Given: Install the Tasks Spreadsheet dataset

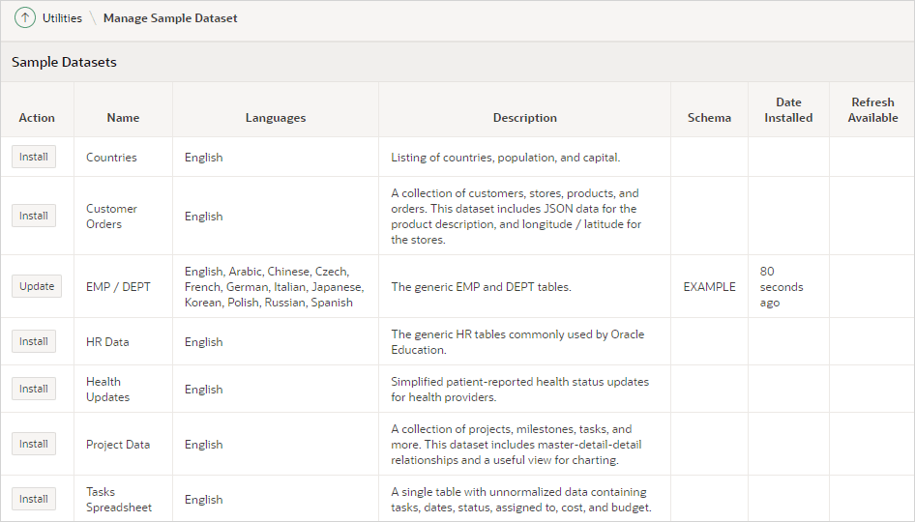Looking at the screenshot, I should [34, 499].
